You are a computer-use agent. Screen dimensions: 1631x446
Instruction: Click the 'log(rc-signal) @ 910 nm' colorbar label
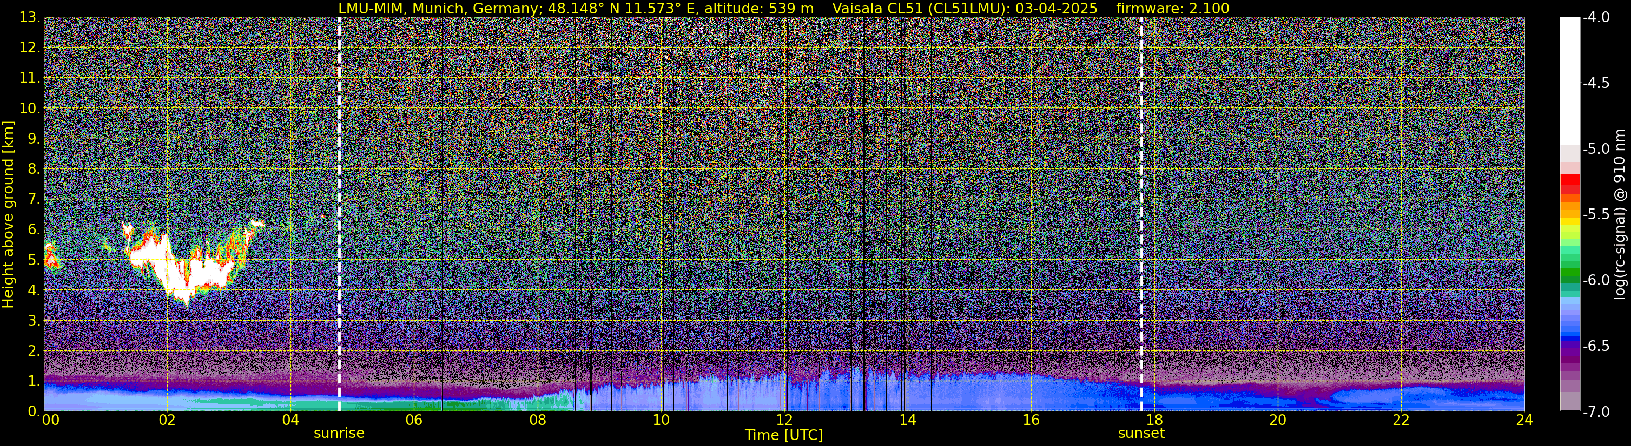click(x=1620, y=214)
